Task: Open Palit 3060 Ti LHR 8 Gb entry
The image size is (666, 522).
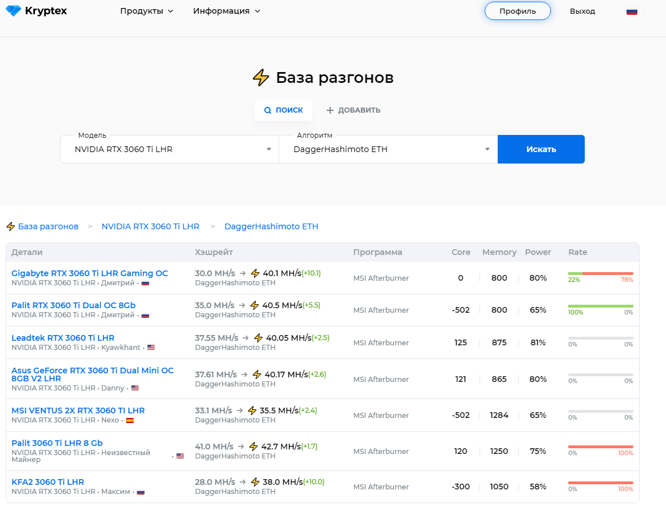Action: tap(57, 443)
